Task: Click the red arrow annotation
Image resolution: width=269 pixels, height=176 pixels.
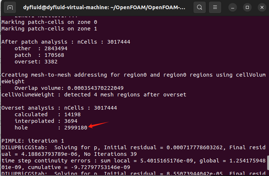Action: [x=99, y=125]
